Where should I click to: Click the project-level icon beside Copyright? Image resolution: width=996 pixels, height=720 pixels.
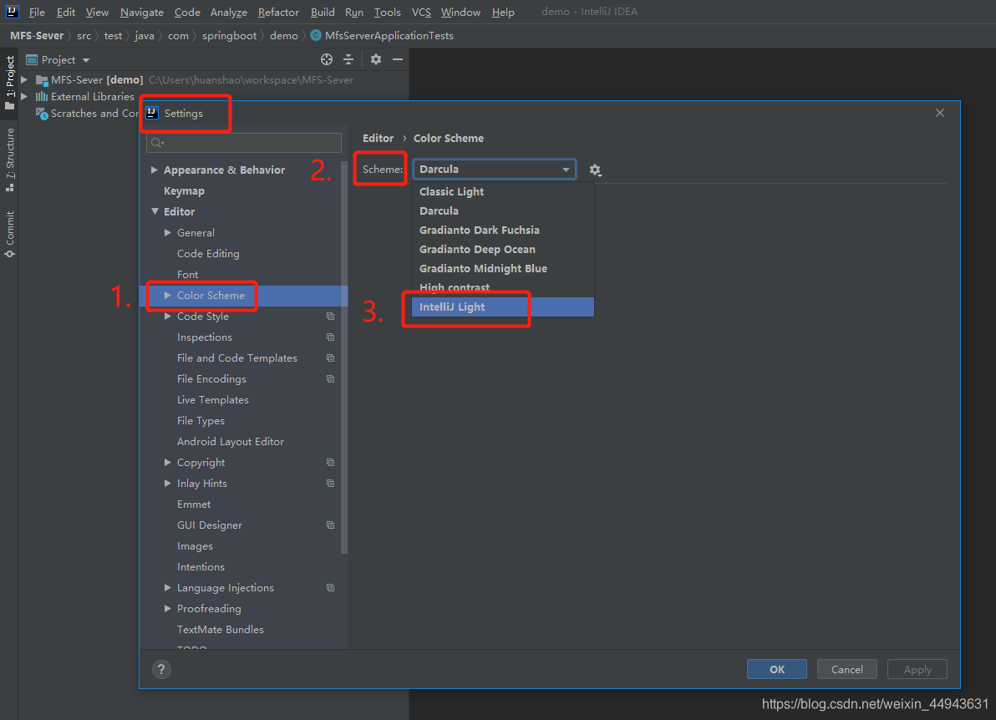[x=330, y=462]
